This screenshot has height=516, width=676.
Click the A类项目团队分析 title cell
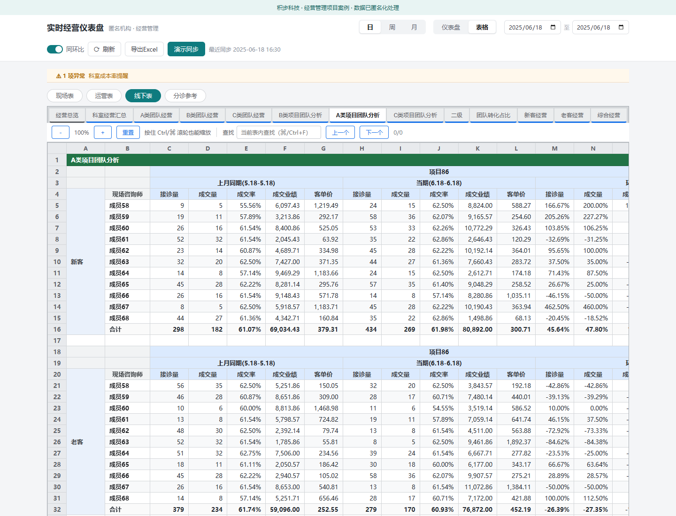click(x=347, y=160)
